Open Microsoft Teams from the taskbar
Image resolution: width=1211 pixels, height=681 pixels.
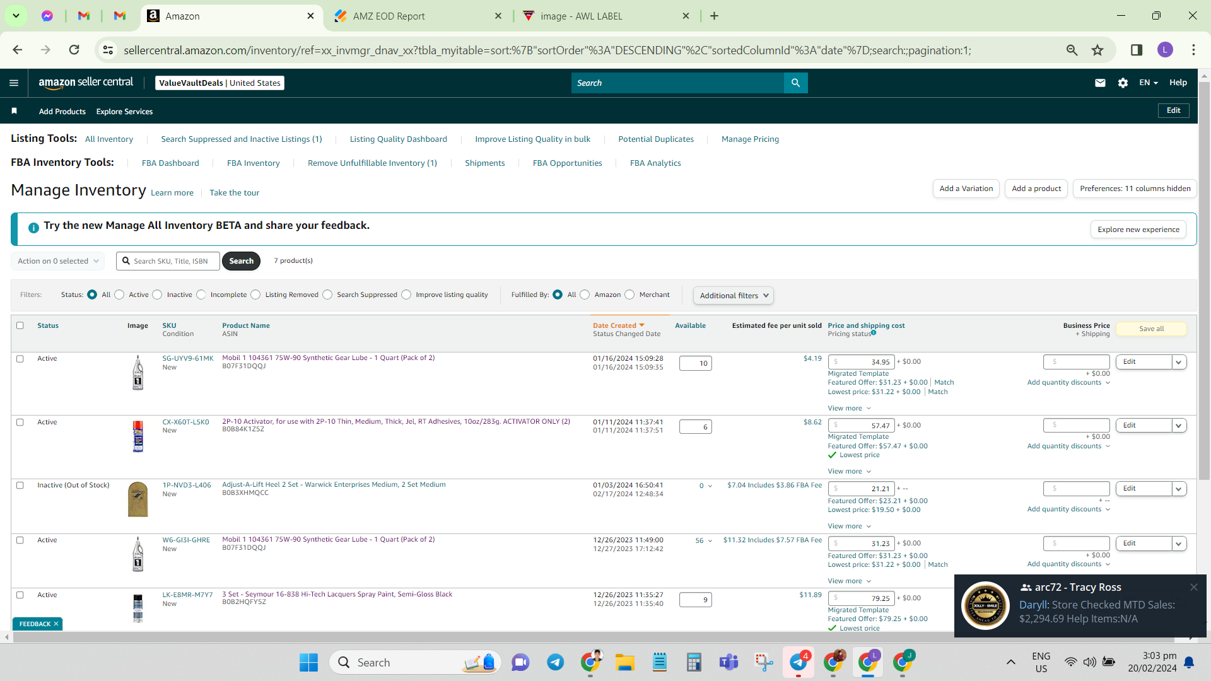pos(728,662)
